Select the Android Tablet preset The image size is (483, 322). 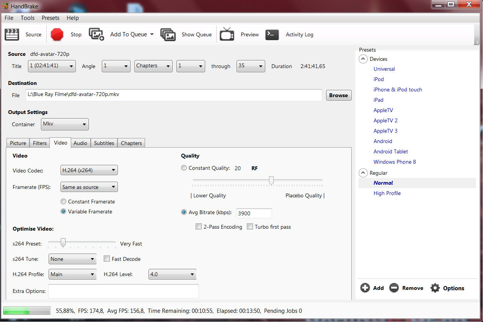click(x=391, y=151)
